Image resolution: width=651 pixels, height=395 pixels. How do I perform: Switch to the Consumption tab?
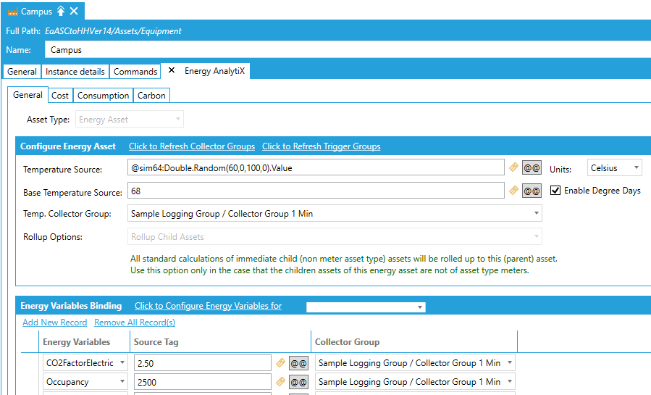point(103,95)
